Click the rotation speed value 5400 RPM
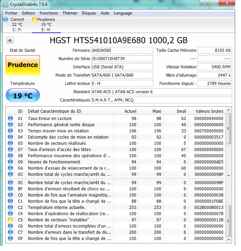 click(x=215, y=67)
